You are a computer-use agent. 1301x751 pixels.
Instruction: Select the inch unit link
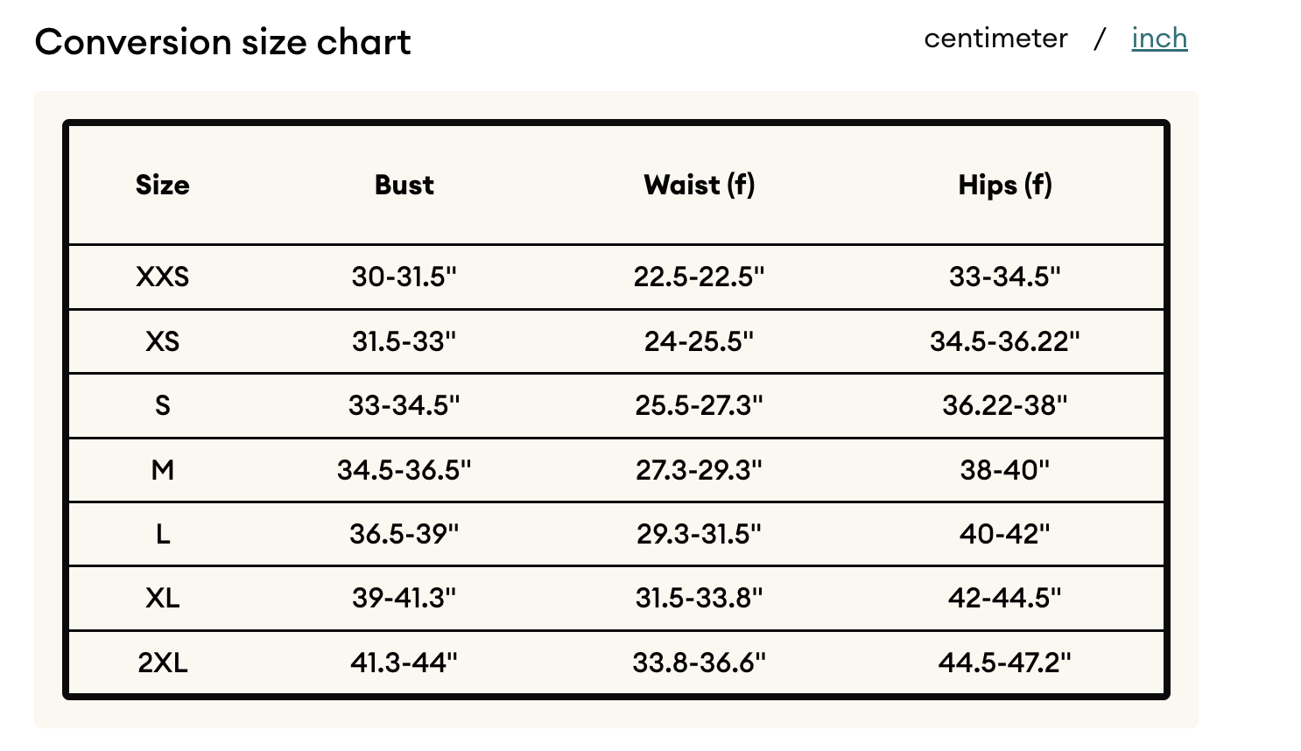click(1159, 39)
